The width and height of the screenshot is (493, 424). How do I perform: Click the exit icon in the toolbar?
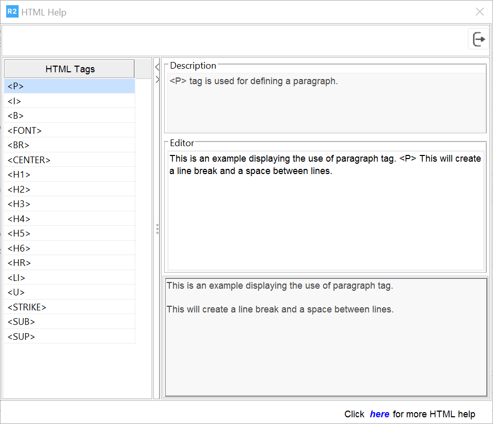pyautogui.click(x=479, y=39)
